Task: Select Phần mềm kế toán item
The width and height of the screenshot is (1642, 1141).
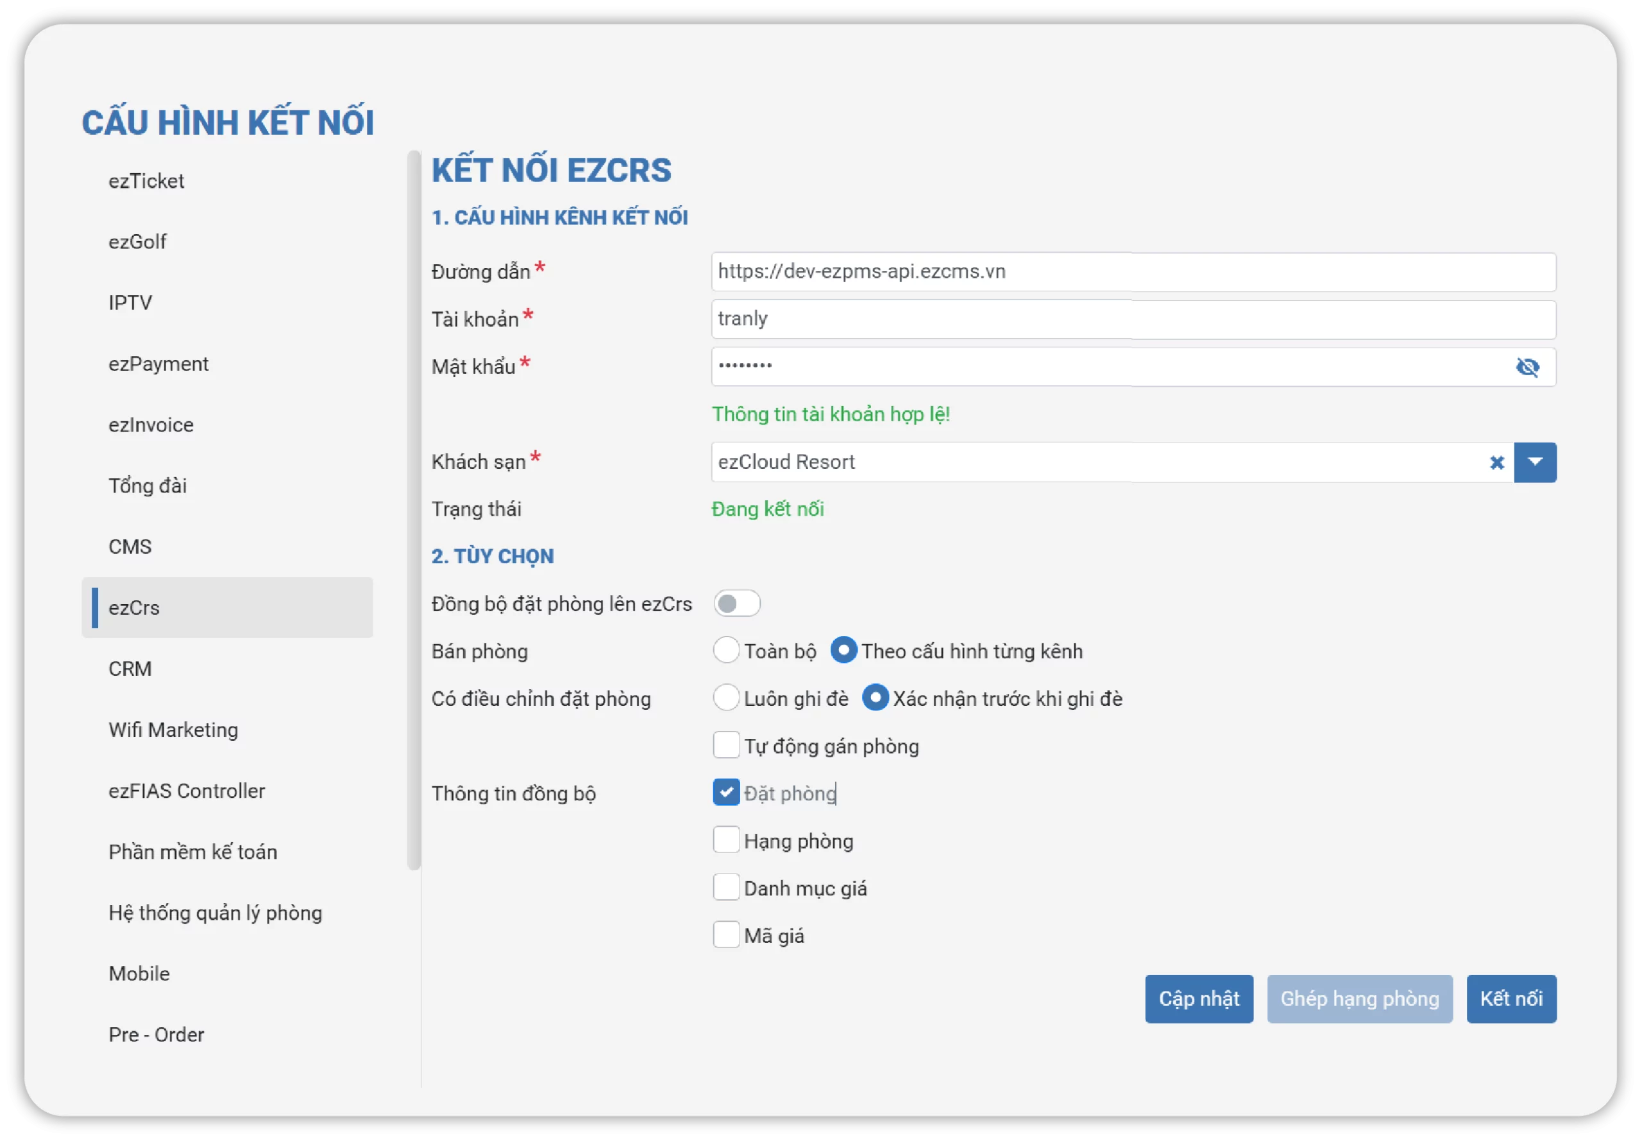Action: [x=227, y=852]
